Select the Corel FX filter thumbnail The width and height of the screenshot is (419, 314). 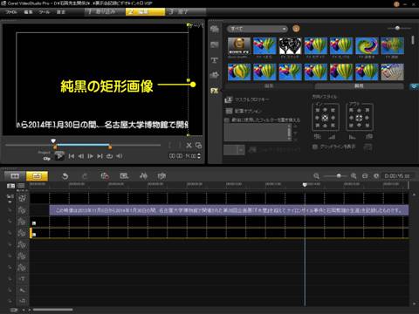coord(239,46)
